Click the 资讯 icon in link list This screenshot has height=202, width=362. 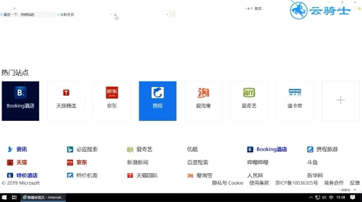click(x=10, y=149)
